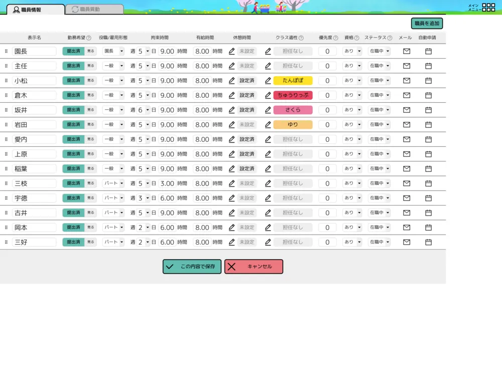The height and width of the screenshot is (376, 502).
Task: Open calendar auto-request icon for 主任
Action: click(x=428, y=66)
